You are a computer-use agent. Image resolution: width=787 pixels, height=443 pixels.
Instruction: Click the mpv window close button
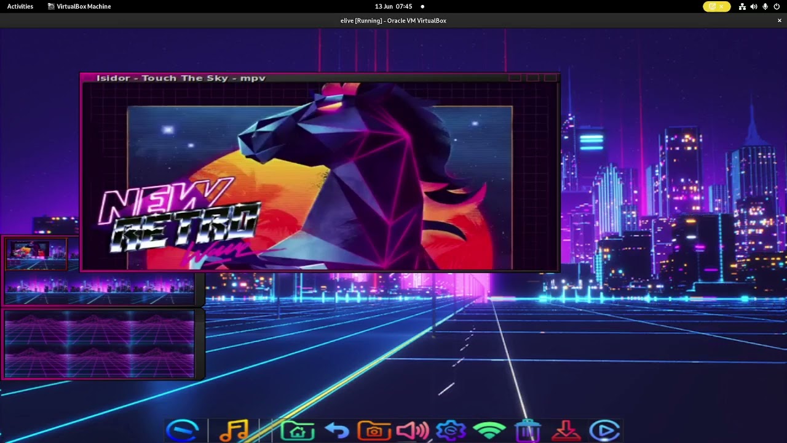pos(550,78)
